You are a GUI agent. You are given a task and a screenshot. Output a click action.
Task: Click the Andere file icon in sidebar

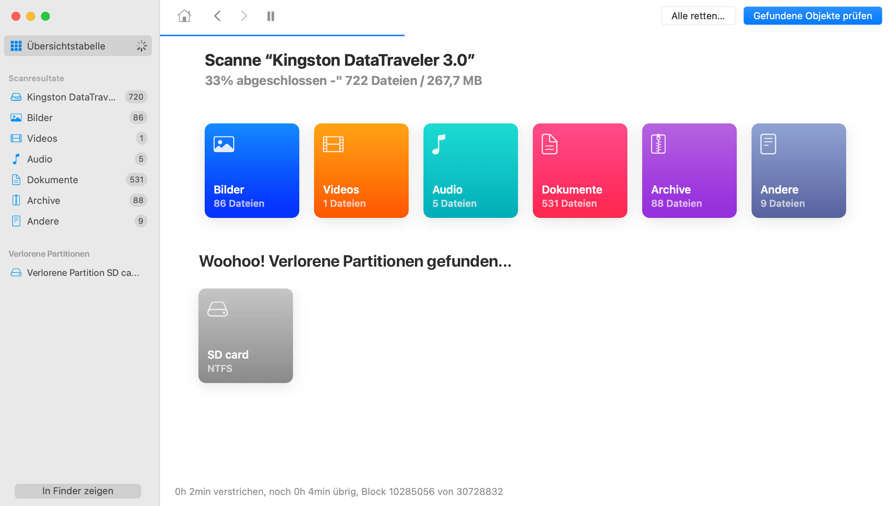tap(16, 221)
